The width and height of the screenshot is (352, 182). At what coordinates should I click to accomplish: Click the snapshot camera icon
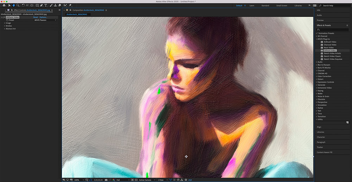(x=106, y=180)
